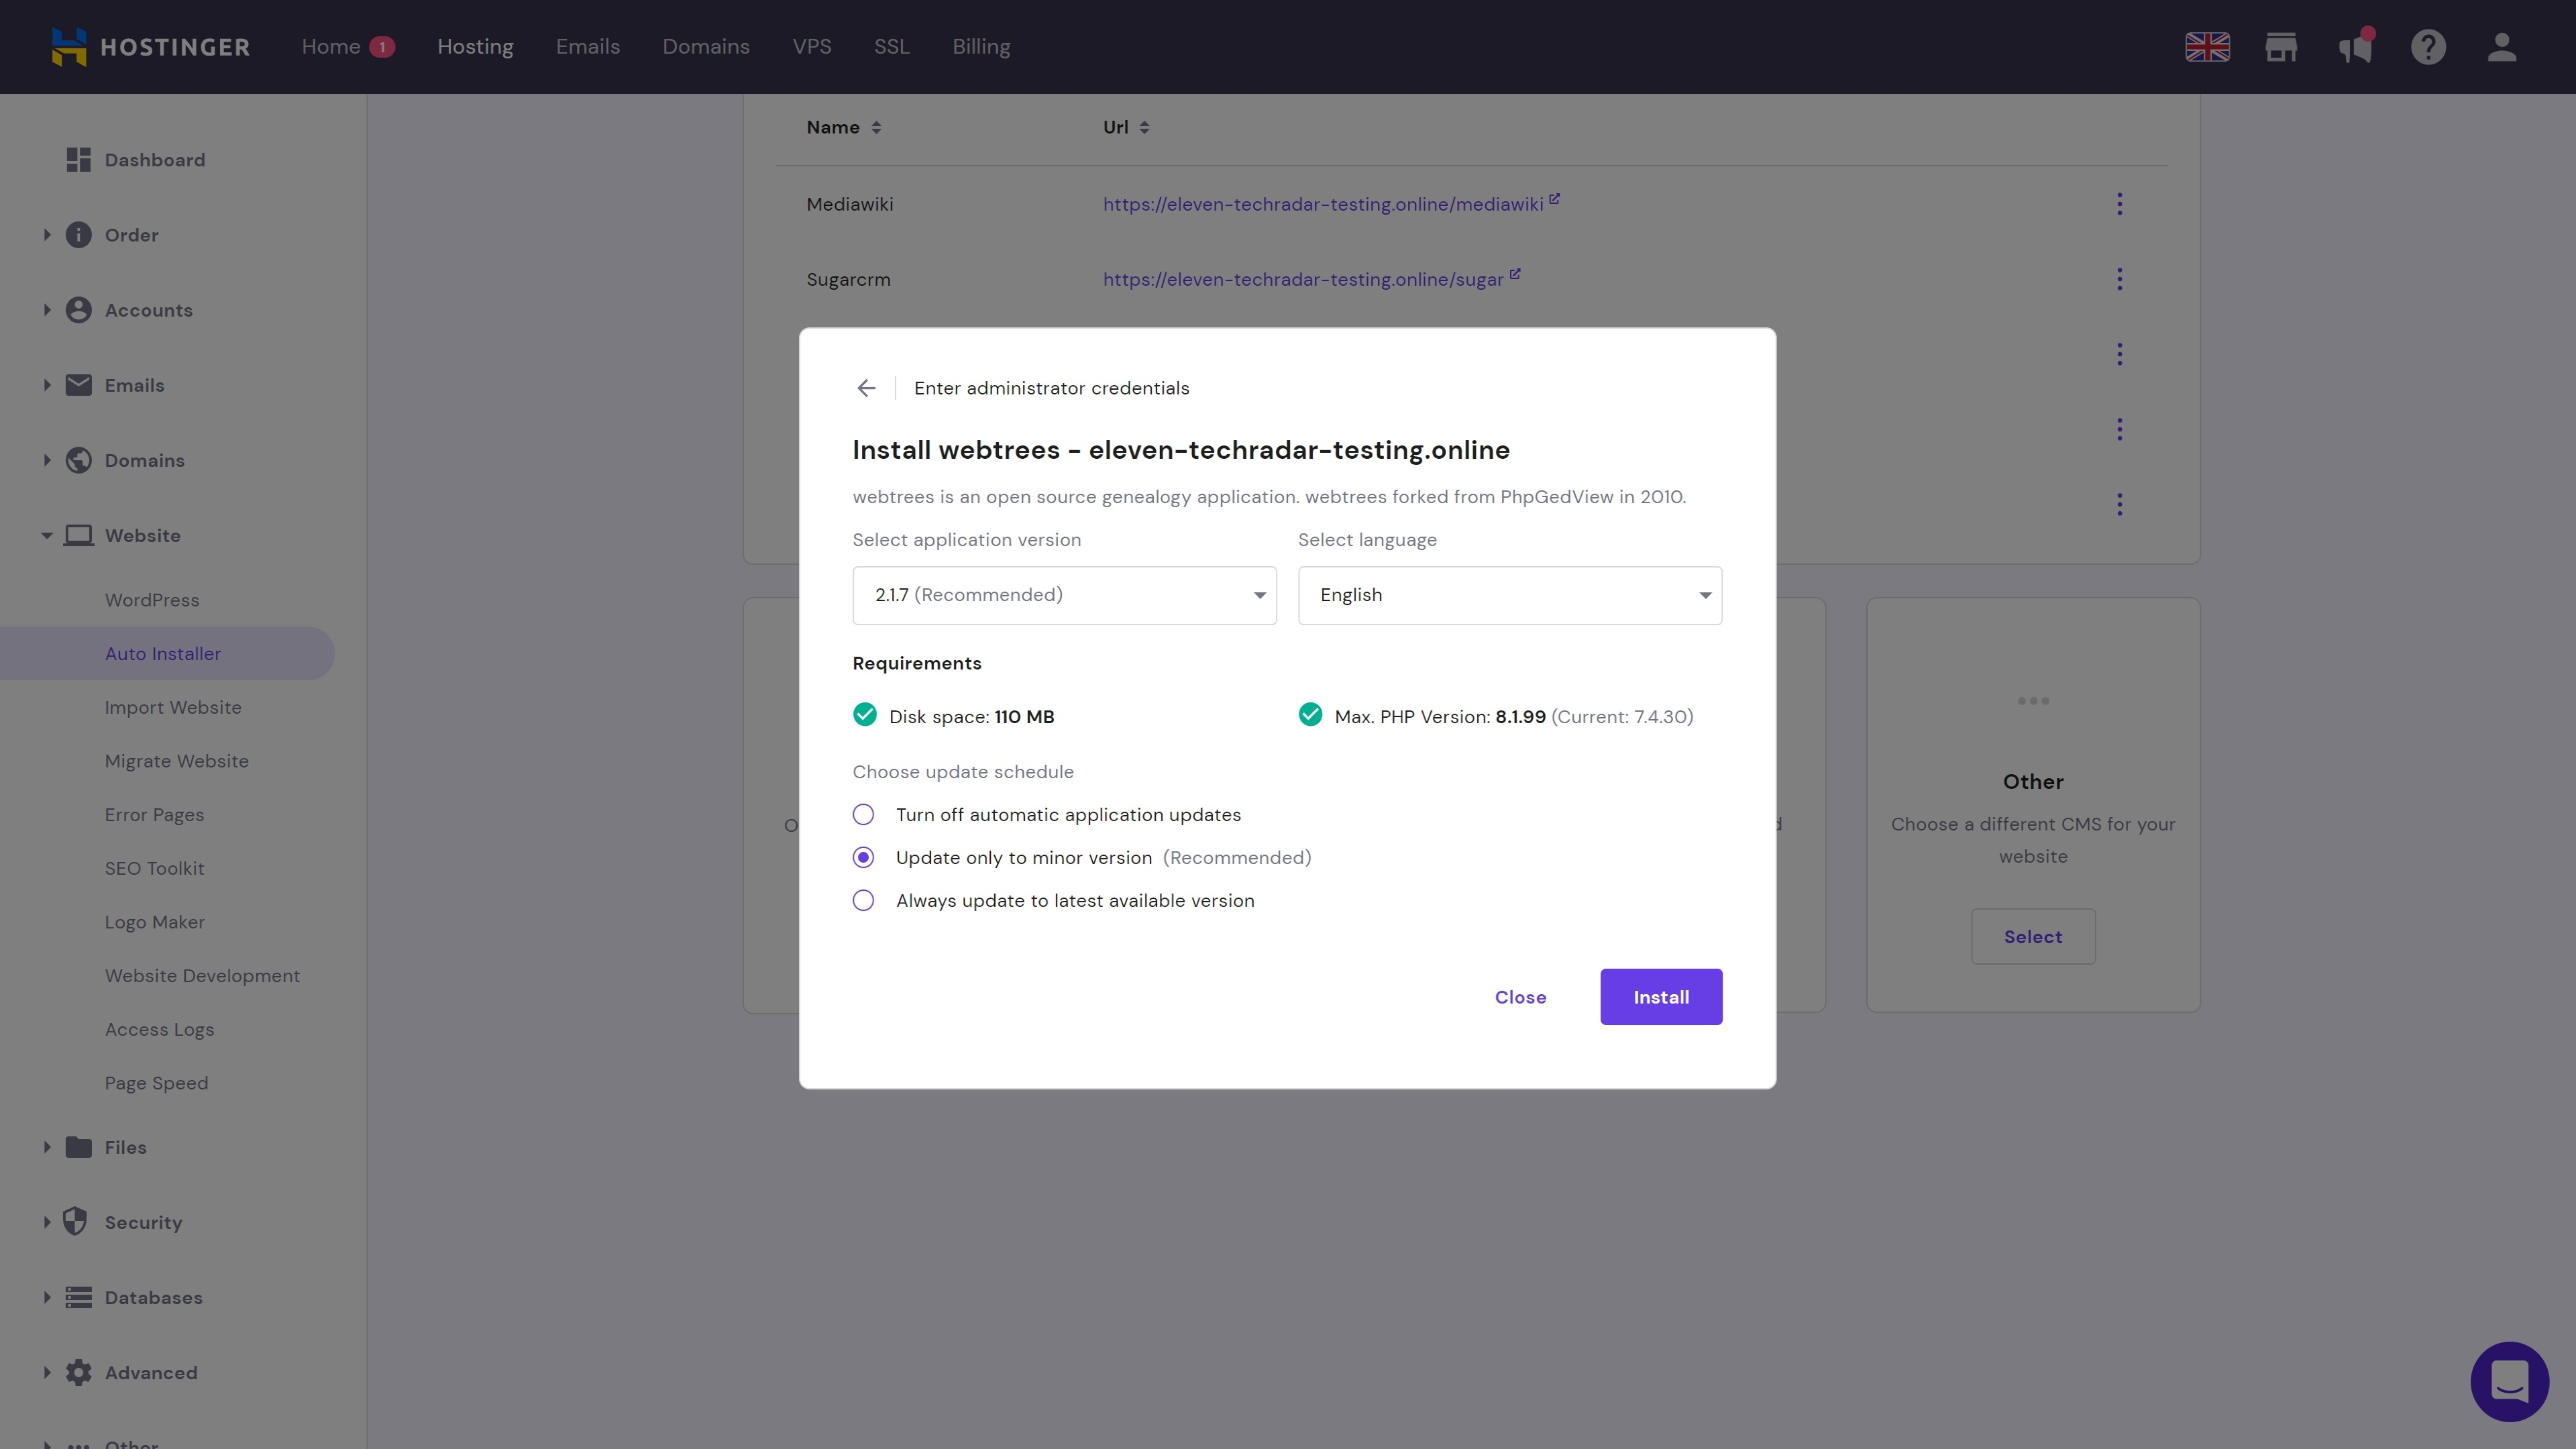Open the Hosting top navigation tab
Screen dimensions: 2576x1449
tap(475, 47)
